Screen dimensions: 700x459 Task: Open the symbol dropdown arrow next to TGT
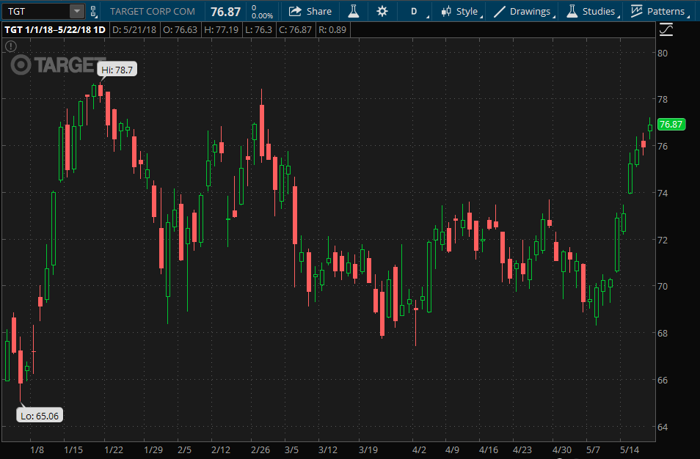[77, 11]
